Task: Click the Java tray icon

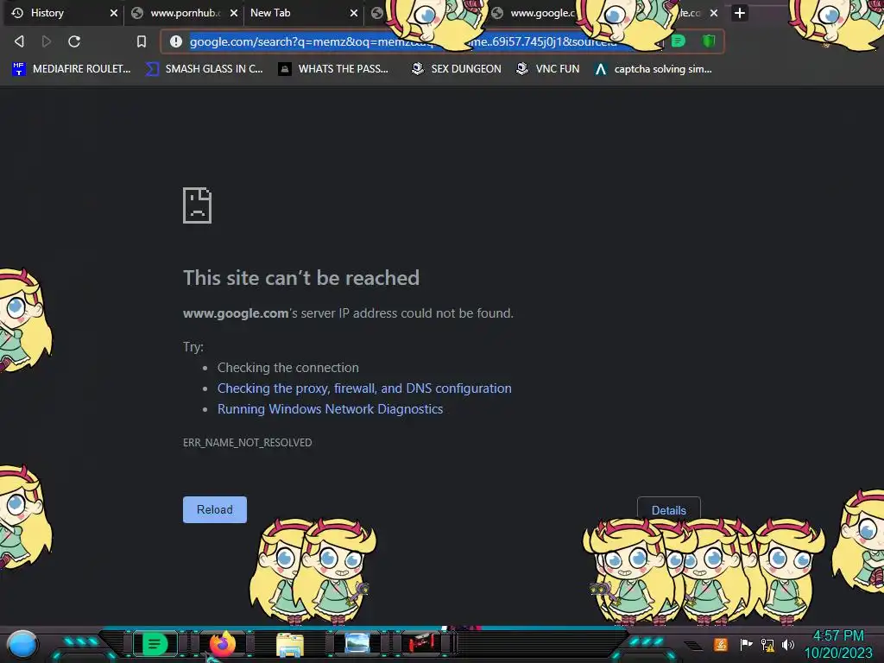Action: [x=721, y=644]
